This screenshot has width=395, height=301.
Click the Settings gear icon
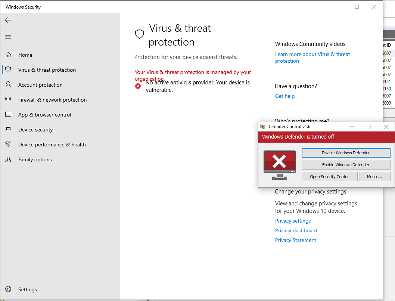8,289
